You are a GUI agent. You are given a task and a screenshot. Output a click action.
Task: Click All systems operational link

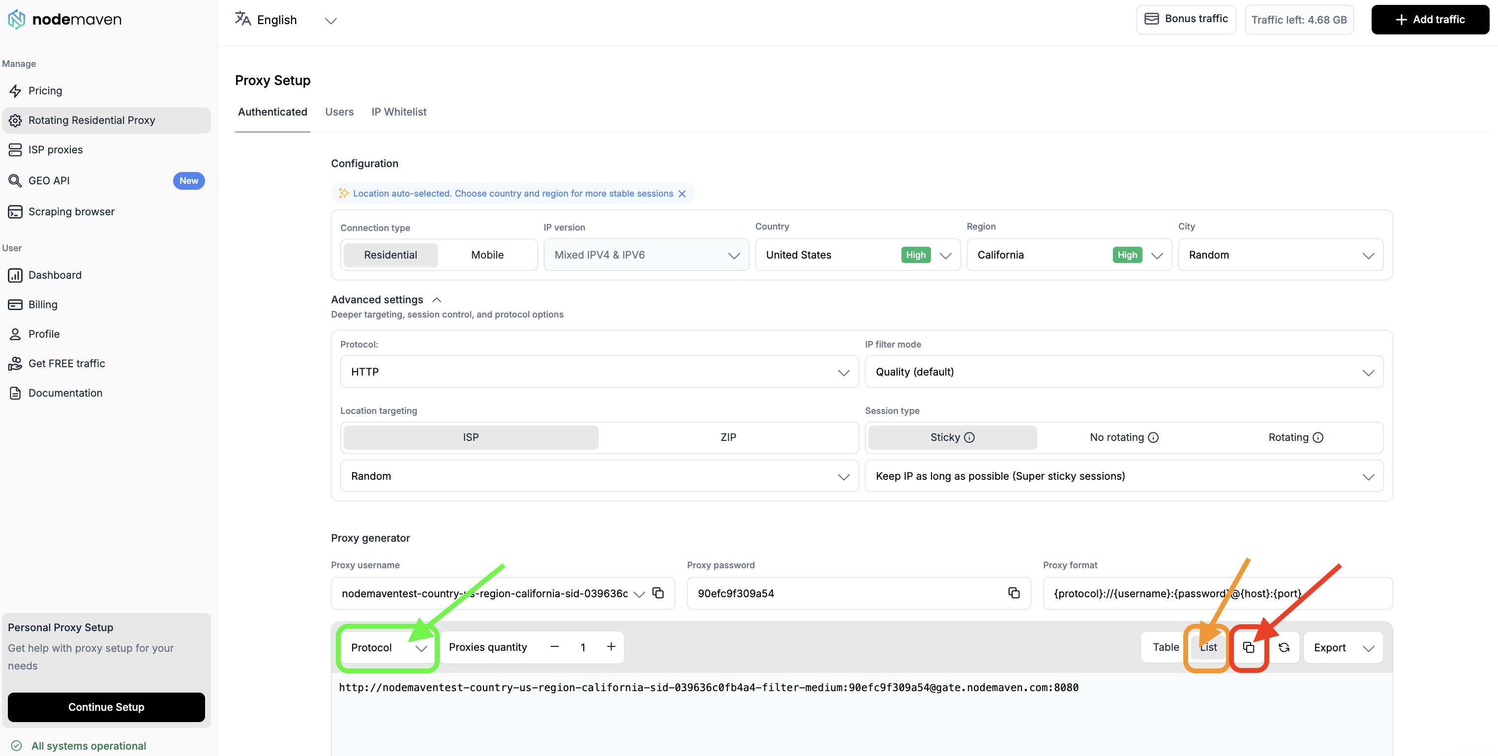click(x=89, y=746)
